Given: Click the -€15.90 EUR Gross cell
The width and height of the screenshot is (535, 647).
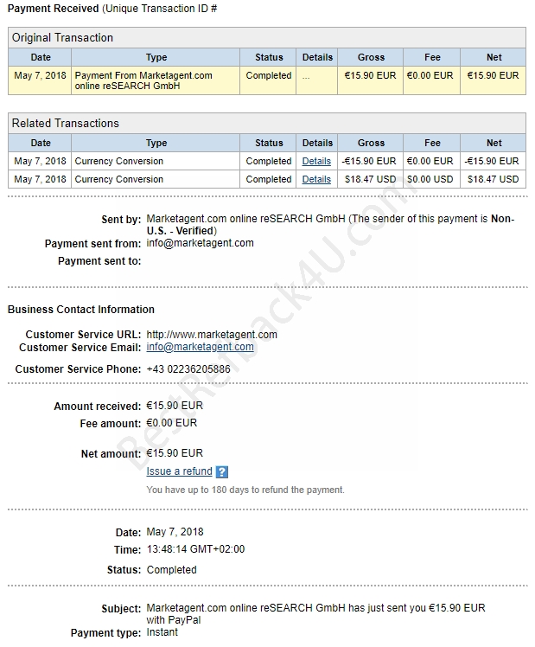Looking at the screenshot, I should [369, 161].
